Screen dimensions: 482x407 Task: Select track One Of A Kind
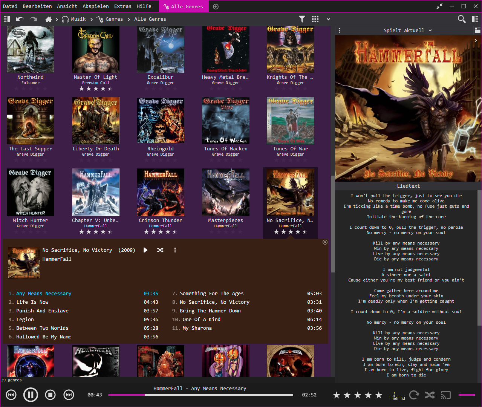[247, 320]
